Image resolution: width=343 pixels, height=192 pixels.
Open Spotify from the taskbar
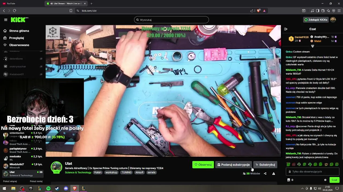[48, 188]
